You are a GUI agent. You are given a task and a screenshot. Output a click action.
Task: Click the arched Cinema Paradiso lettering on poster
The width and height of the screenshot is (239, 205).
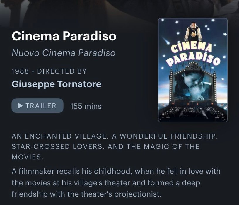click(x=193, y=55)
